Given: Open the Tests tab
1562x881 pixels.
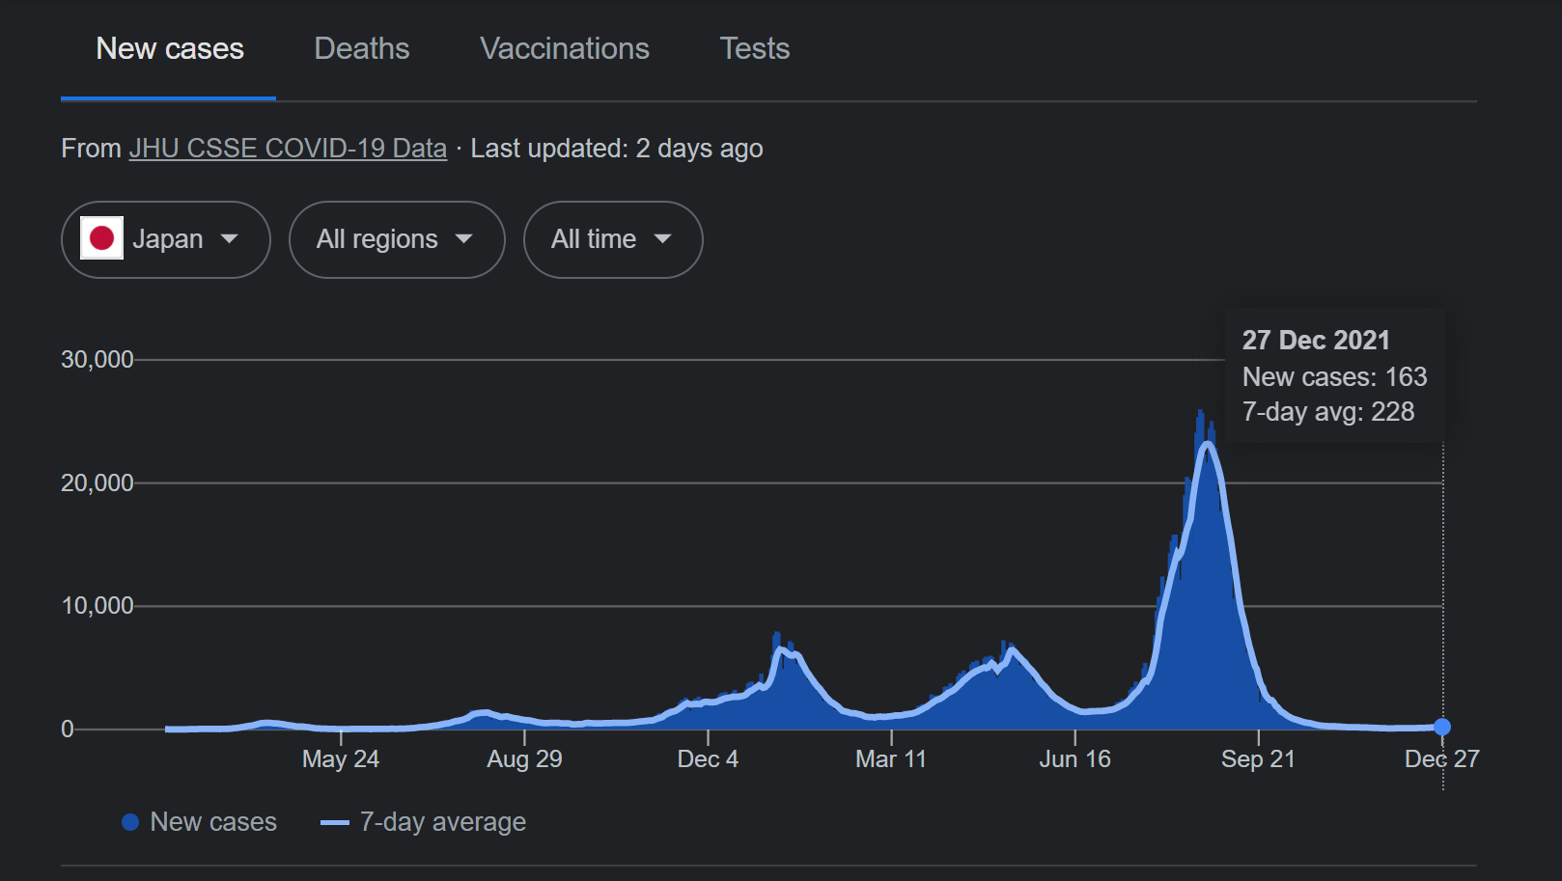Looking at the screenshot, I should [755, 48].
